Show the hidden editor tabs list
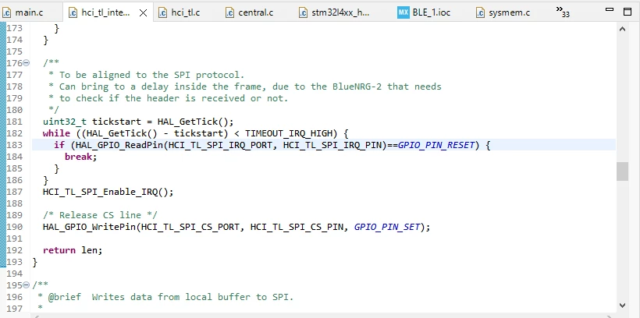Viewport: 640px width, 318px height. tap(563, 12)
